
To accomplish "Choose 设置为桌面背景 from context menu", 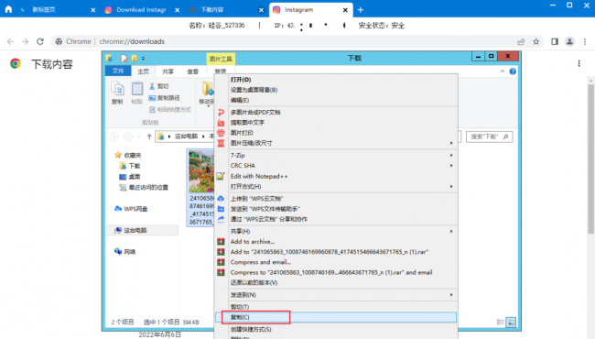I will pyautogui.click(x=336, y=90).
